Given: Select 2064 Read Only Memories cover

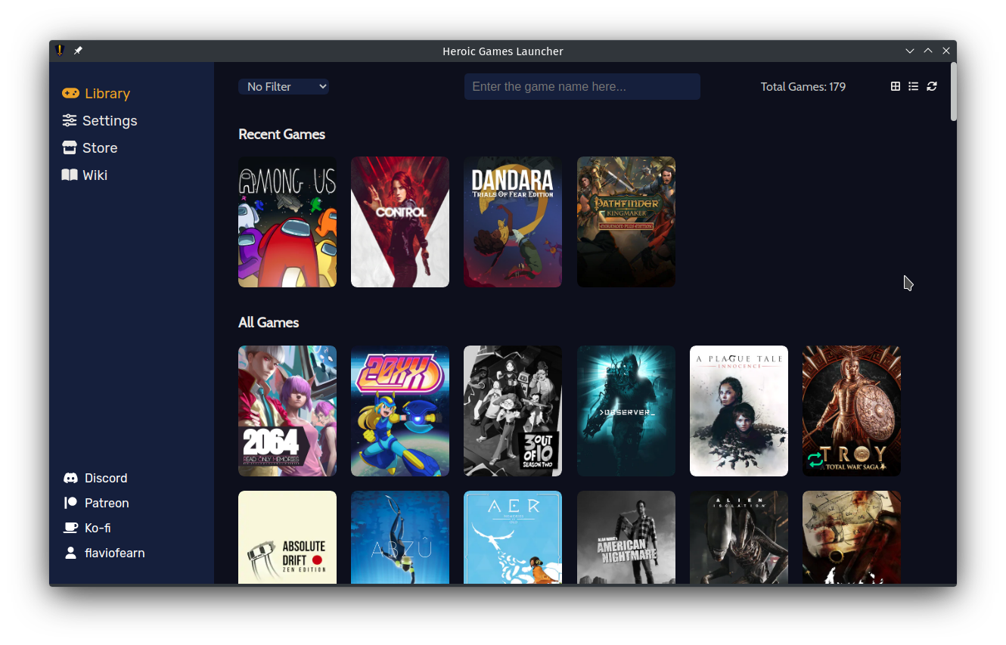Looking at the screenshot, I should pos(287,411).
